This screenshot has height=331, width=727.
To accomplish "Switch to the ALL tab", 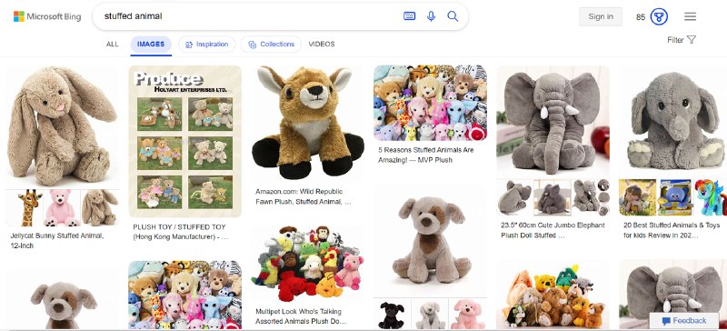I will [x=112, y=44].
